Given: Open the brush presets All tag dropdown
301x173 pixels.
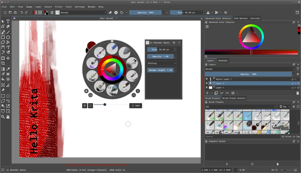Looking at the screenshot, I should (x=241, y=107).
